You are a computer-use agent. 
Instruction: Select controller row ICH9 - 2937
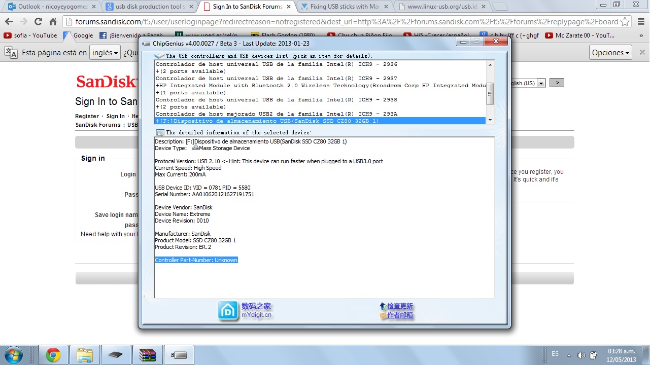(x=320, y=79)
